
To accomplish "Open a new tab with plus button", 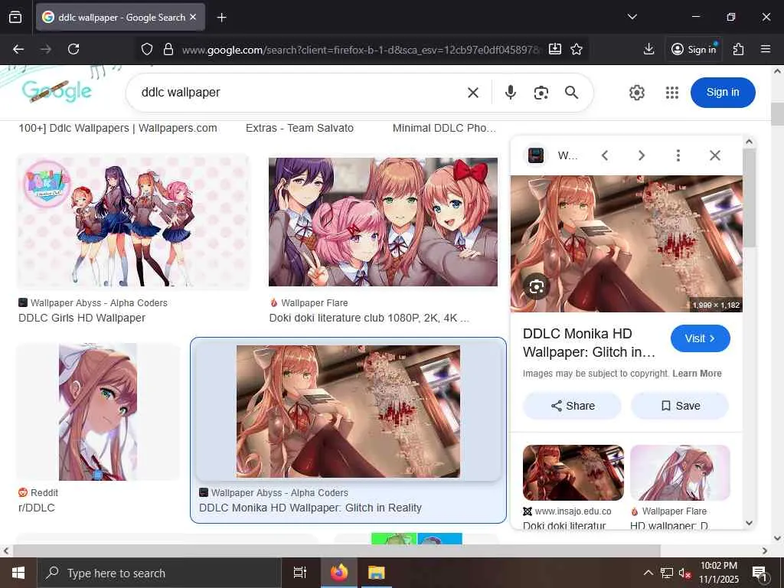I will (x=221, y=18).
